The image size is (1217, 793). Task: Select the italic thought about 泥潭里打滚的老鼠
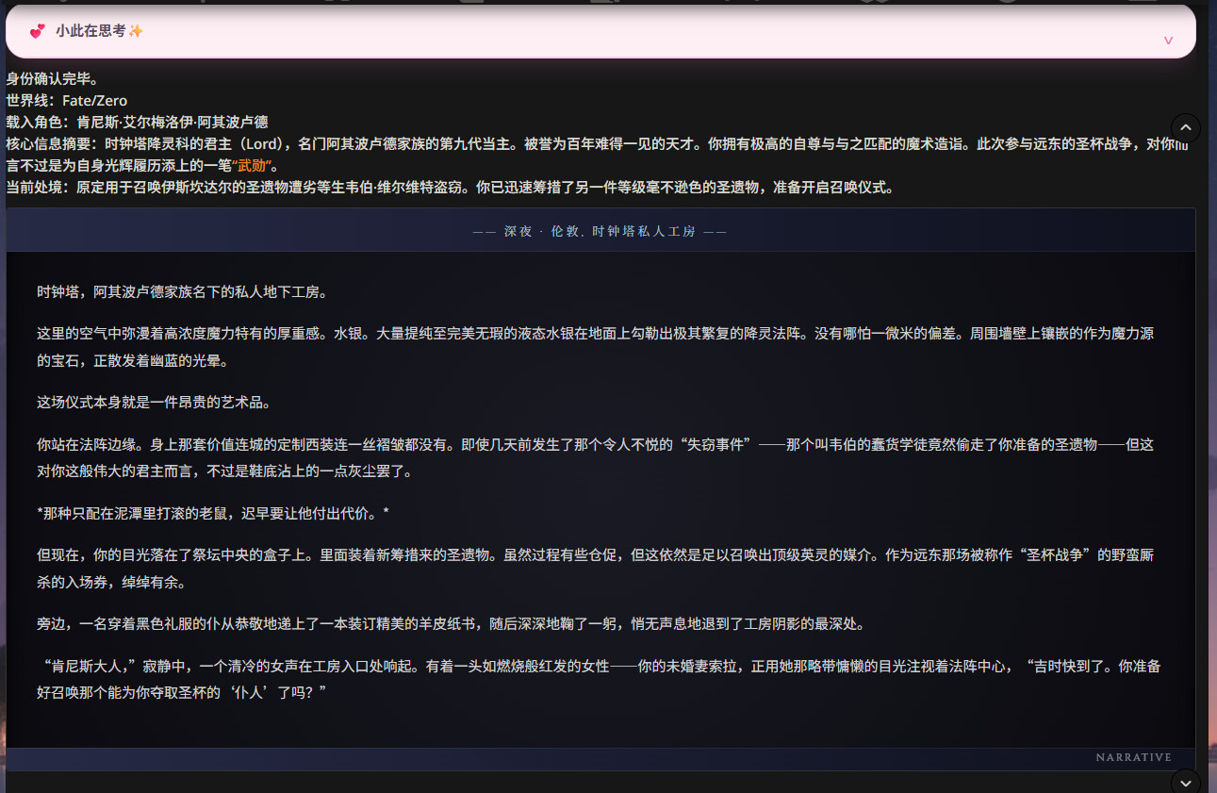point(213,513)
